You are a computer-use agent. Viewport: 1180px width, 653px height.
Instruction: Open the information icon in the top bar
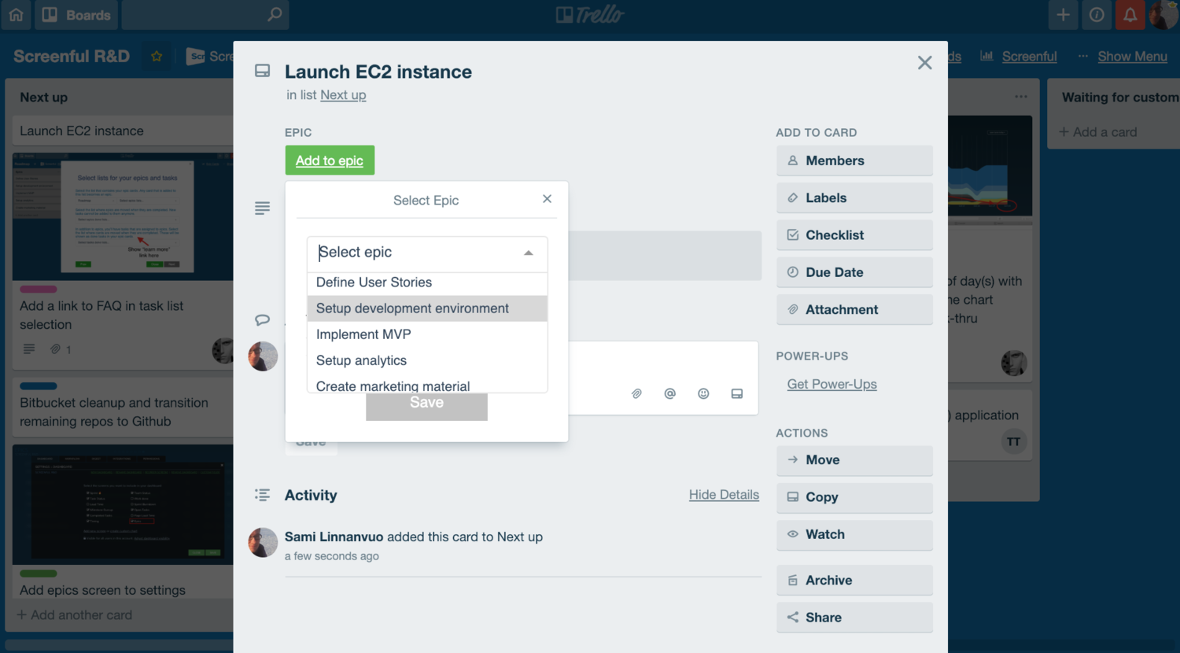coord(1097,15)
